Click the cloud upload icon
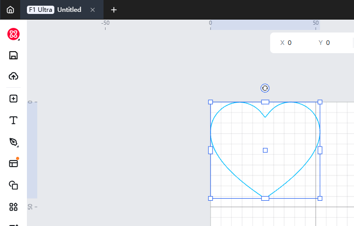 pyautogui.click(x=13, y=76)
